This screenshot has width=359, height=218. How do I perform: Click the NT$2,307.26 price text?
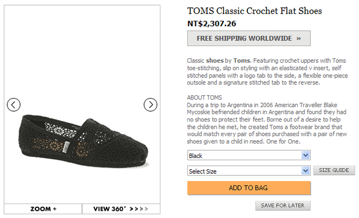211,24
